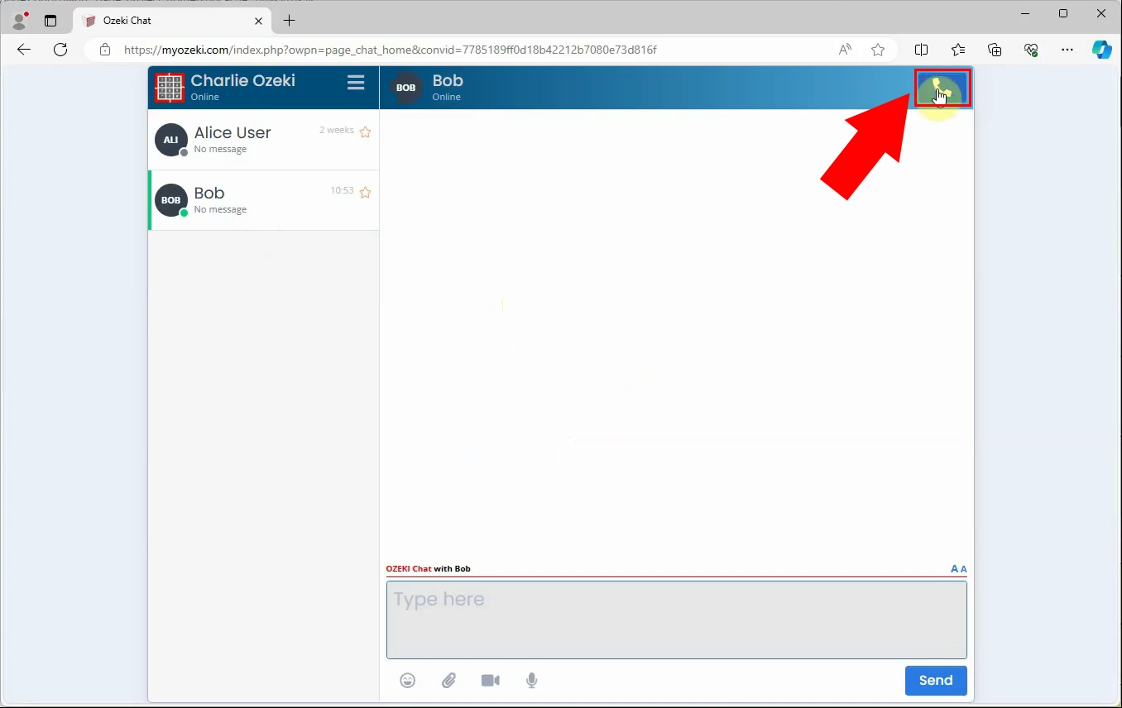Image resolution: width=1122 pixels, height=708 pixels.
Task: Open the Settings and more menu
Action: (x=1067, y=50)
